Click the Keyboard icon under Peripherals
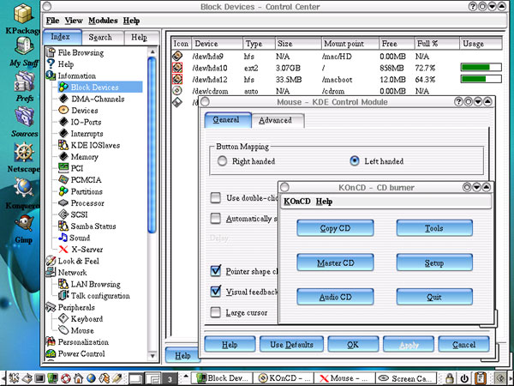514x386 pixels. coord(63,319)
